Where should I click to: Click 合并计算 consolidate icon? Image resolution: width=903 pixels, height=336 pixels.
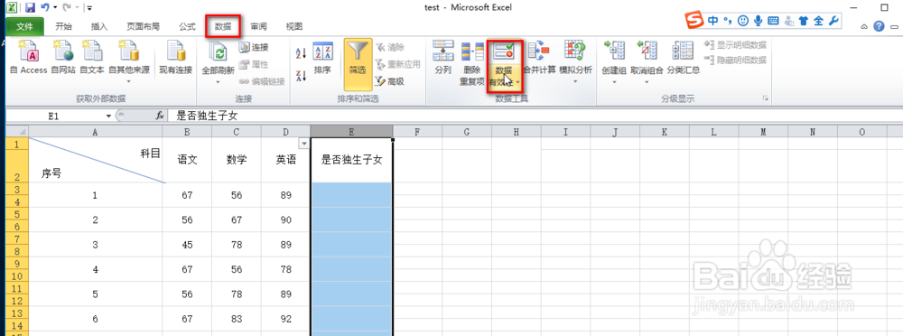pos(539,51)
